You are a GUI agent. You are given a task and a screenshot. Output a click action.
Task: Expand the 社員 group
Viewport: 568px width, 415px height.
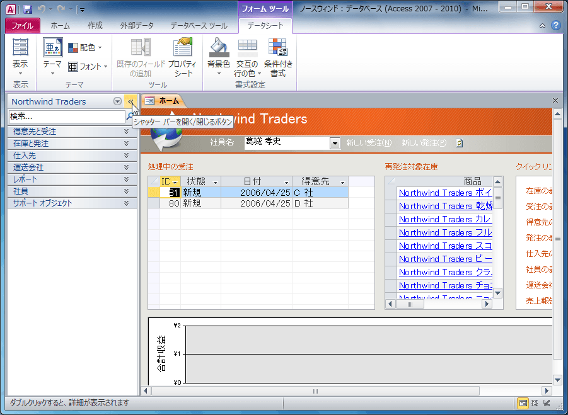tap(72, 191)
